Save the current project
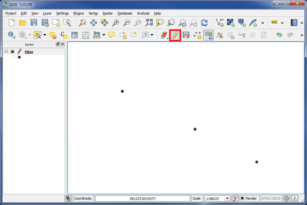Image resolution: width=307 pixels, height=205 pixels. coord(34,23)
